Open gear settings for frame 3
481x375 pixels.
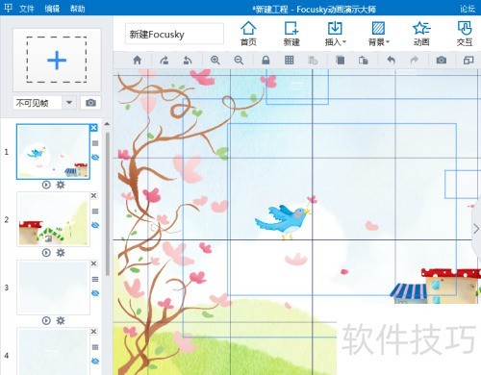pos(61,320)
